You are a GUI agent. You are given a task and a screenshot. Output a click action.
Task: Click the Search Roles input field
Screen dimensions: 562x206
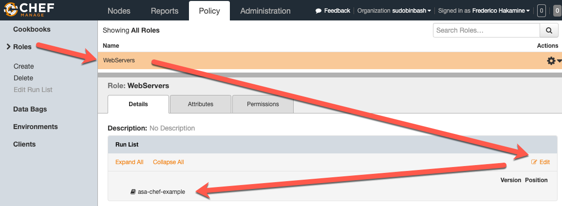pyautogui.click(x=486, y=30)
